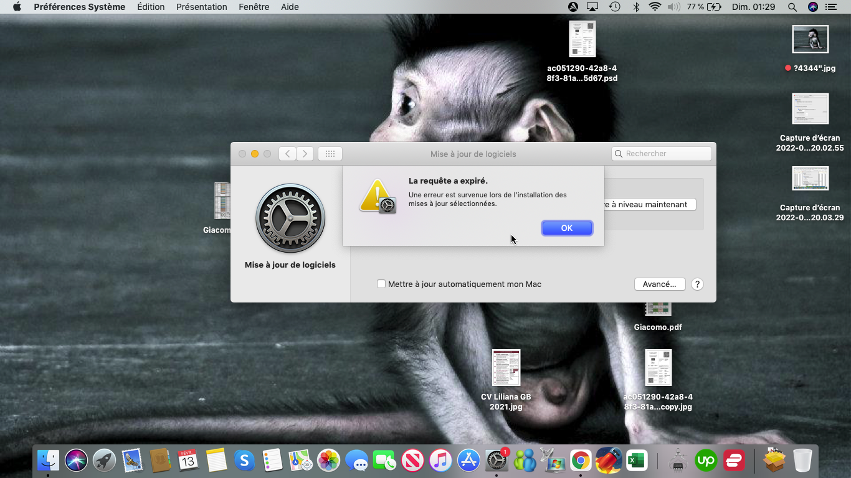Open Notification Center list icon
851x478 pixels.
830,7
